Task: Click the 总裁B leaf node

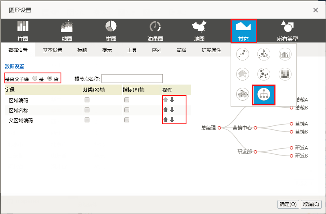Action: point(292,108)
